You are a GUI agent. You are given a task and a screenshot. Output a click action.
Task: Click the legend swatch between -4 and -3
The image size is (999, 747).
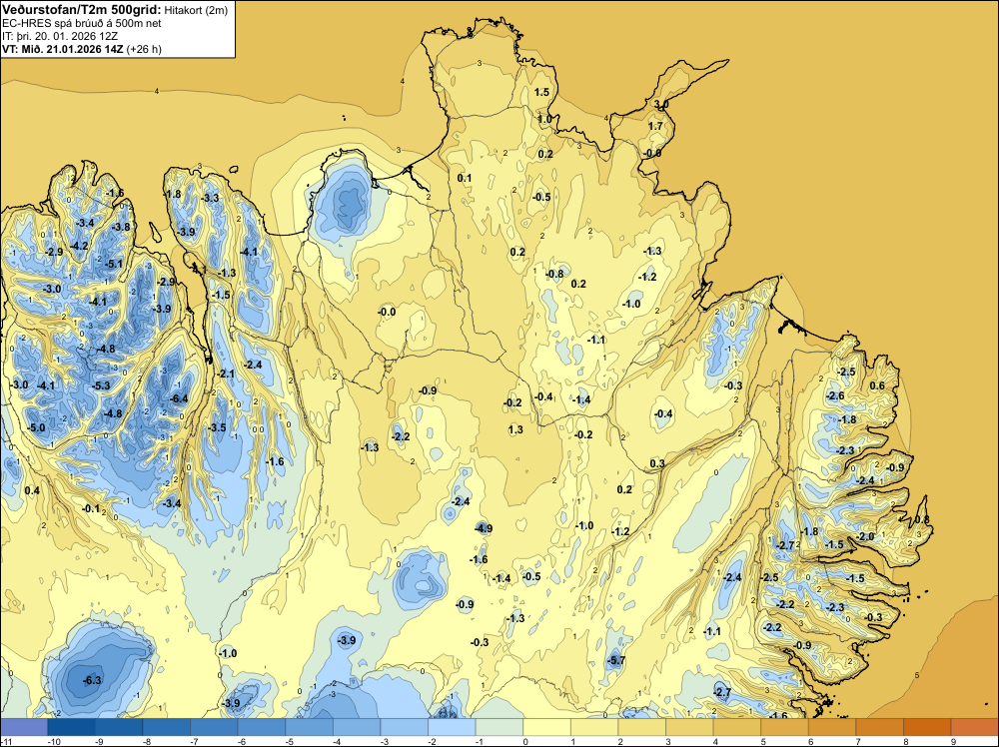(x=357, y=727)
